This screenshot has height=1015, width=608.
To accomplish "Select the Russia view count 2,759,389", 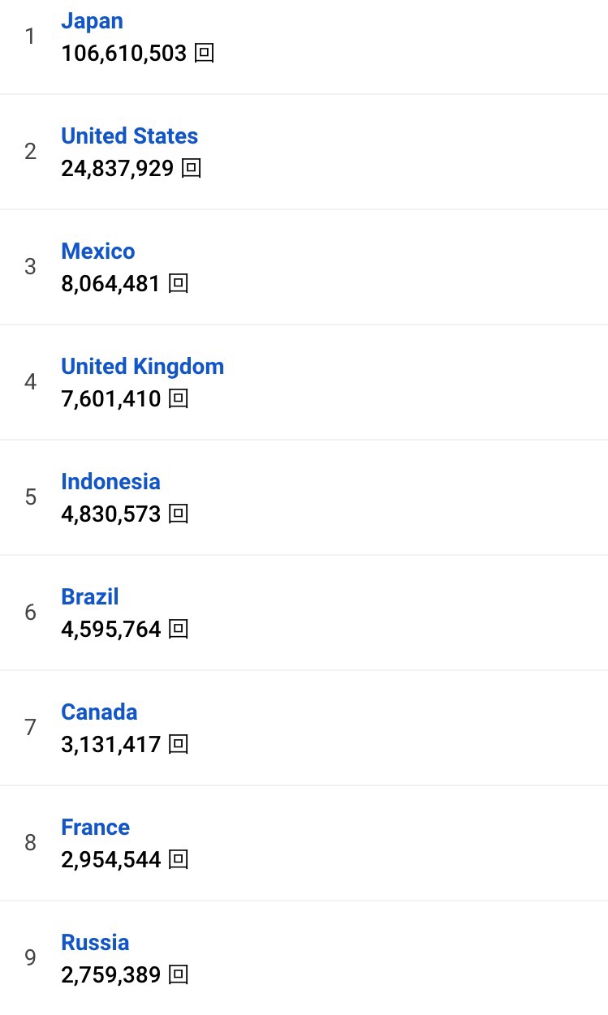I will pos(110,975).
